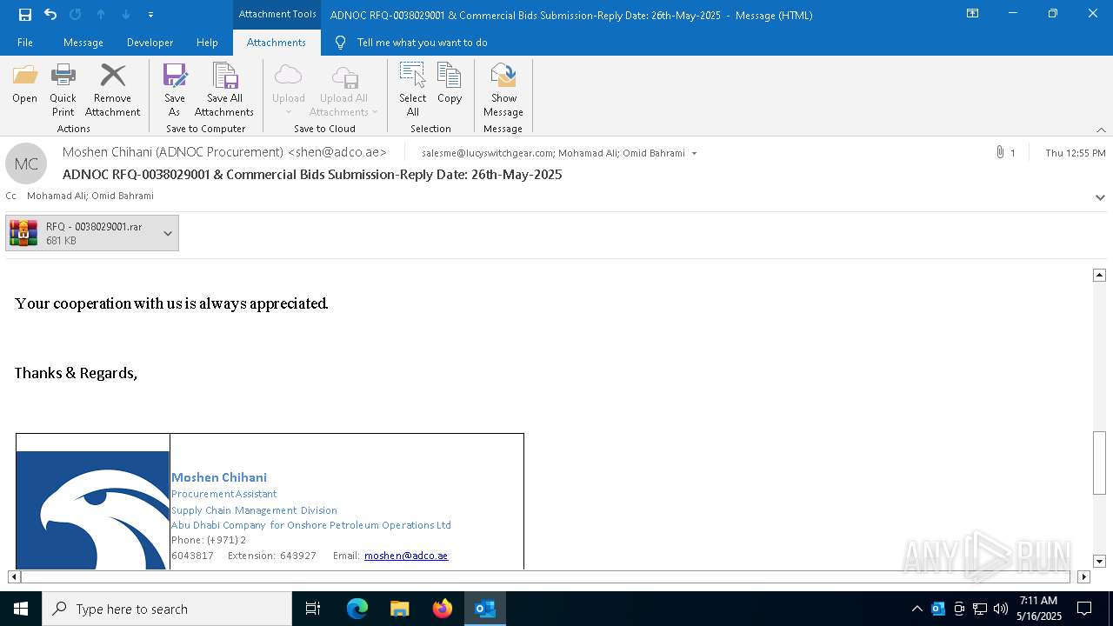Click the Tell me lightbulb icon

[340, 43]
